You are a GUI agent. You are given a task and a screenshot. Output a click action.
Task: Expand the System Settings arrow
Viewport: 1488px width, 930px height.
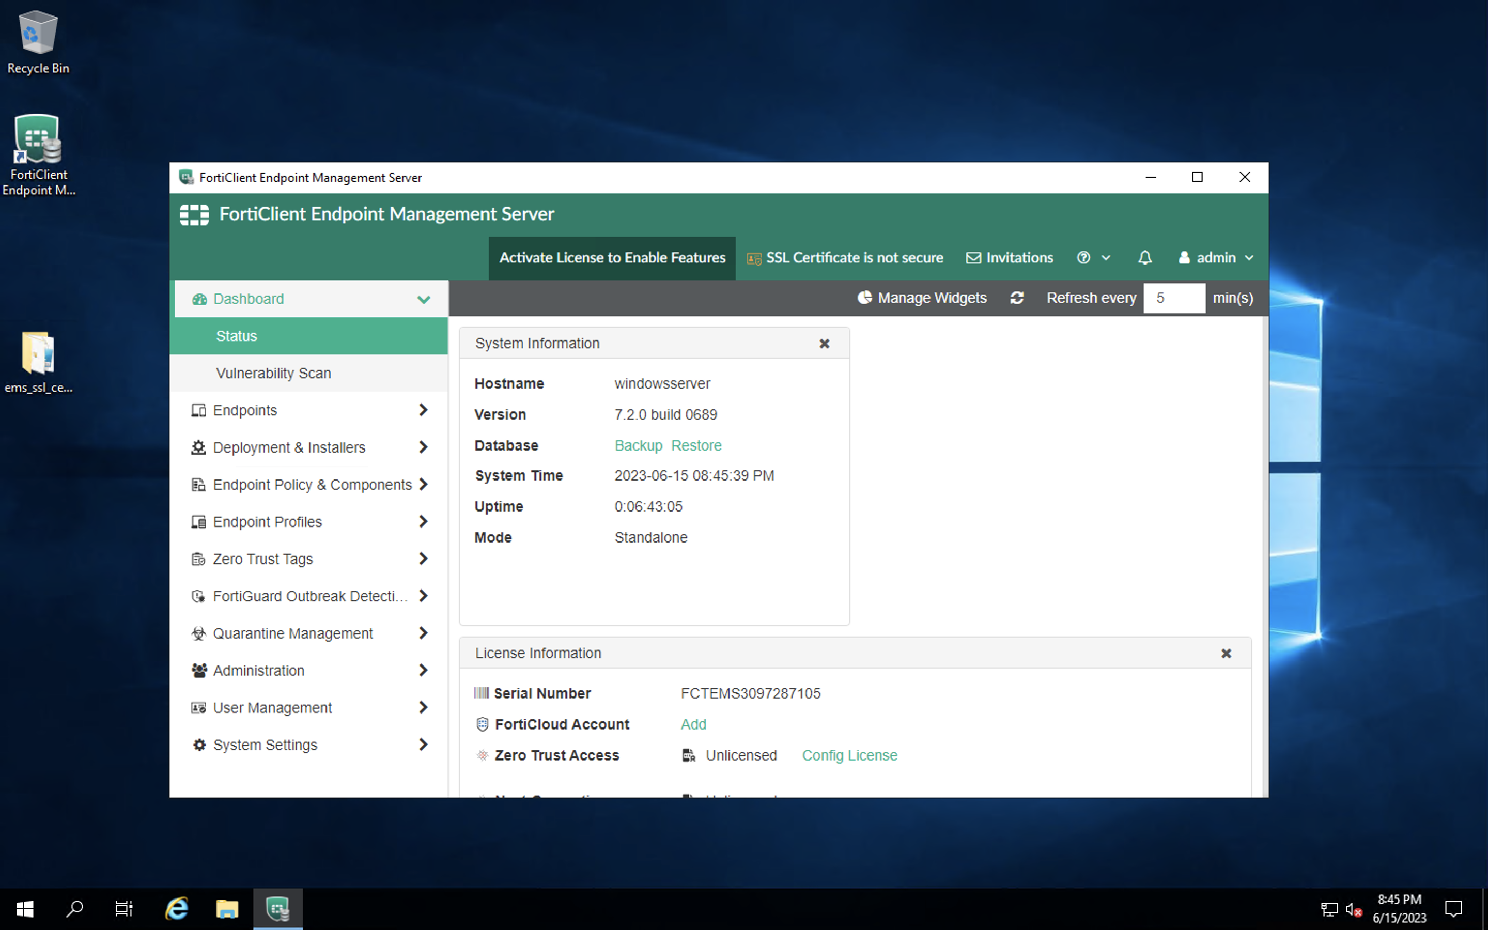point(423,744)
